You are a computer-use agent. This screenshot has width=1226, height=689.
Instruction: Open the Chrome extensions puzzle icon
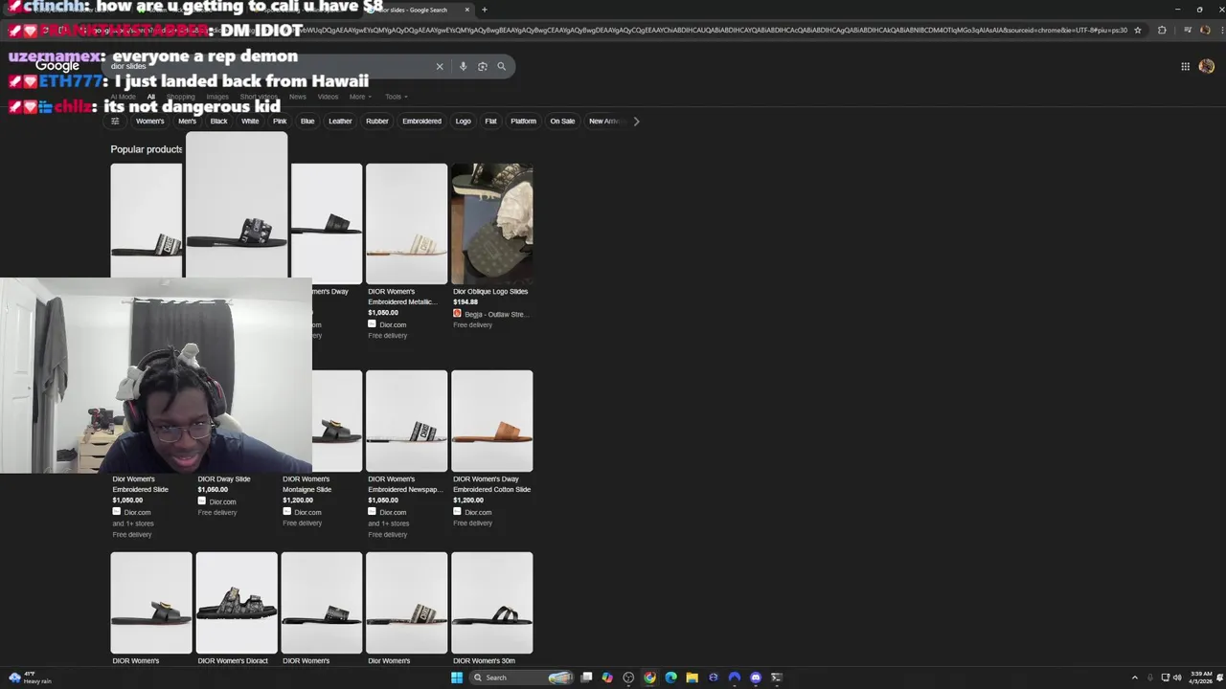point(1162,30)
